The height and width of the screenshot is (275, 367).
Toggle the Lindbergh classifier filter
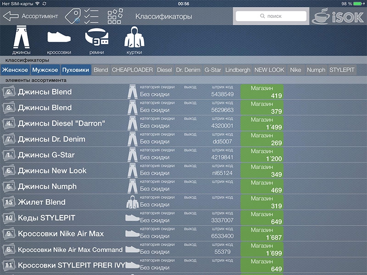(238, 70)
